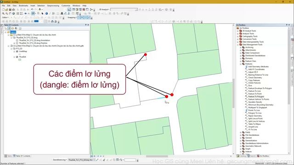Viewport: 294px width, 165px height.
Task: Open the Repair Geometry tool
Action: click(255, 116)
